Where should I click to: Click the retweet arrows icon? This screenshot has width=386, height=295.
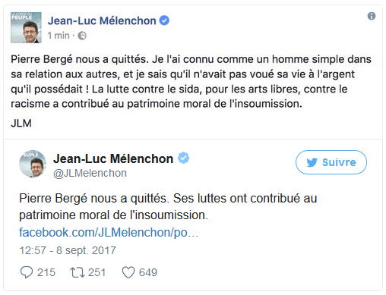[77, 272]
